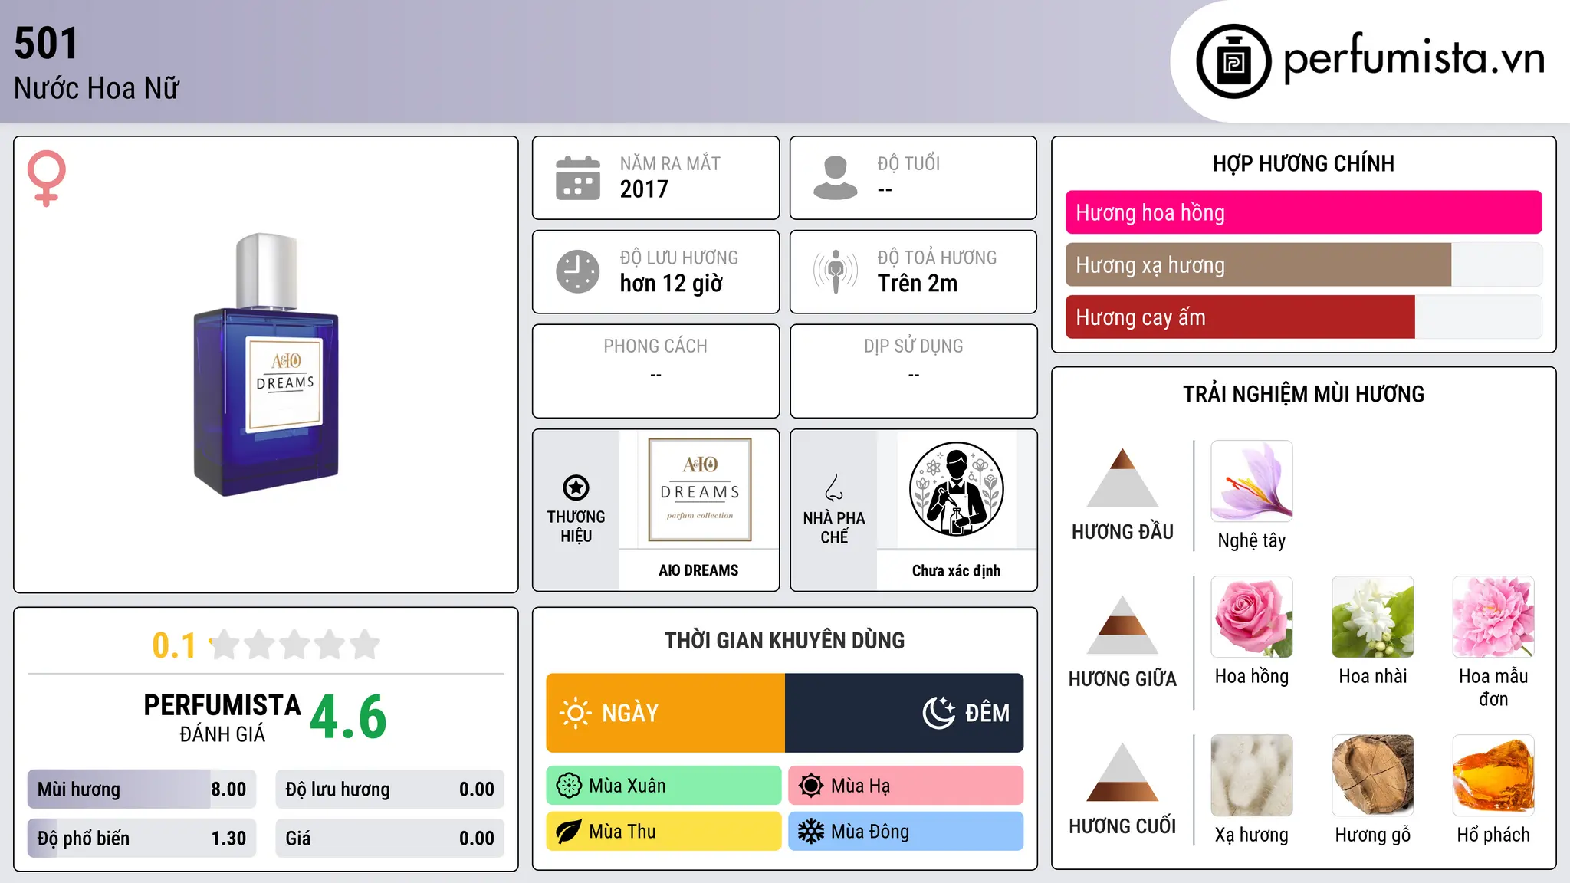The height and width of the screenshot is (883, 1570).
Task: Choose the Mùa Xuân season chip
Action: (664, 786)
